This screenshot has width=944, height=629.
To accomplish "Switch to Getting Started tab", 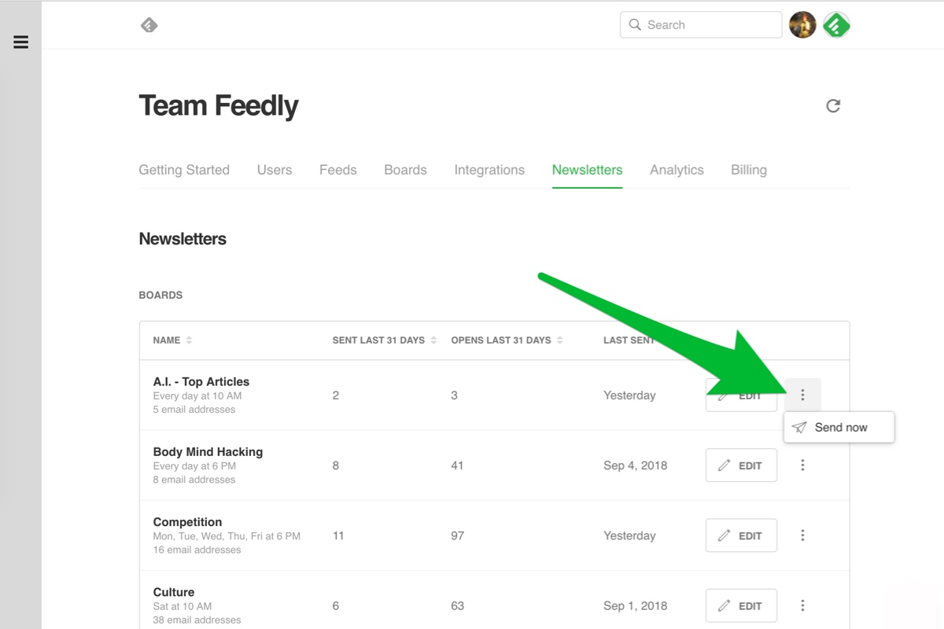I will 184,170.
